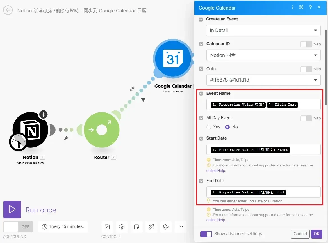
Task: Open help with the question mark icon
Action: coord(310,7)
